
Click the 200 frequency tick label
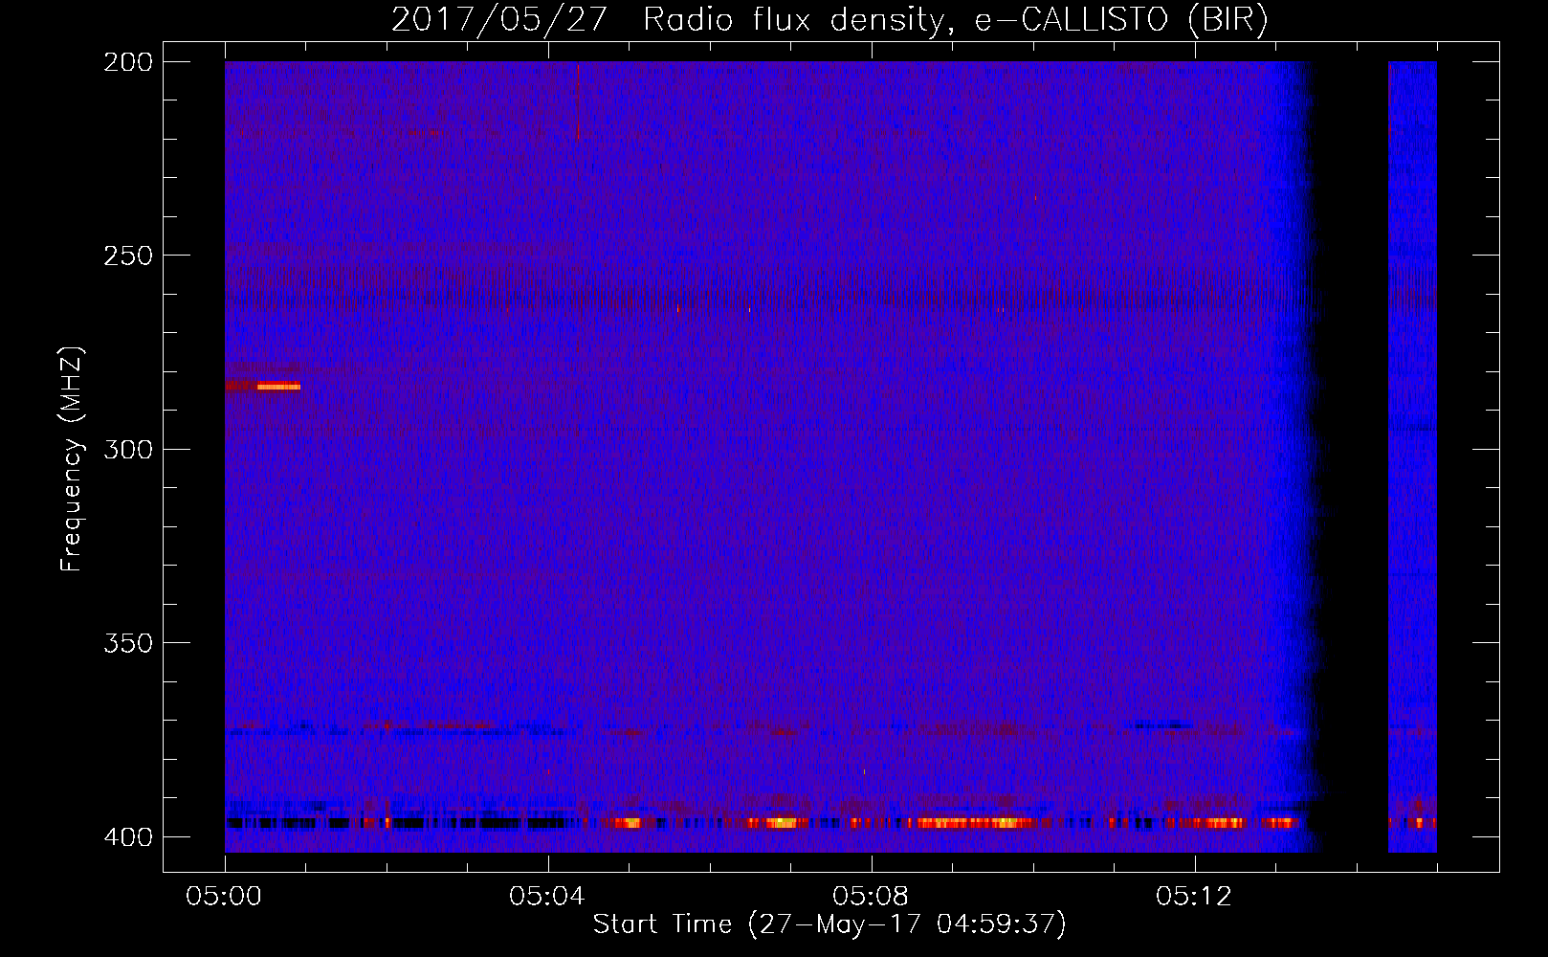click(x=128, y=62)
